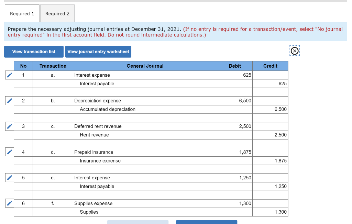The height and width of the screenshot is (224, 352).
Task: Select Interest payable in transaction e
Action: (x=145, y=186)
